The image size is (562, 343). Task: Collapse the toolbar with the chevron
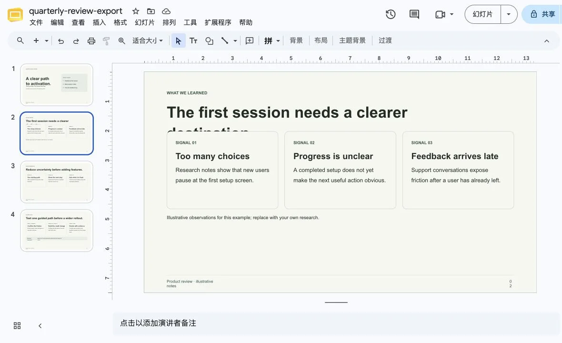click(547, 41)
